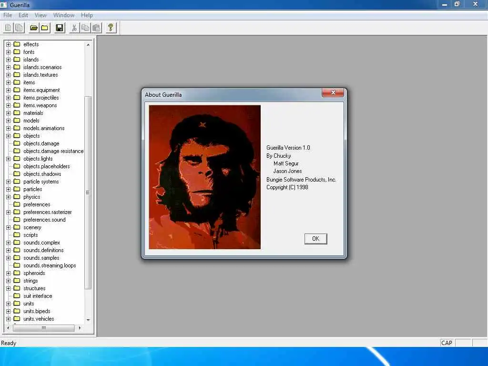488x366 pixels.
Task: Click the Save floppy disk icon
Action: point(60,28)
